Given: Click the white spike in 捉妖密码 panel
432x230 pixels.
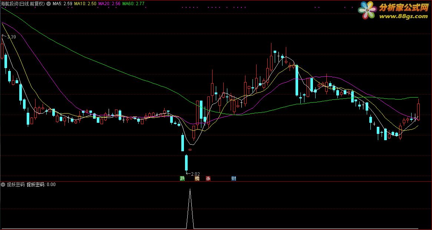Looking at the screenshot, I should 190,209.
